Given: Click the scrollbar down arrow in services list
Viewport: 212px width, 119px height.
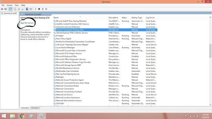Looking at the screenshot, I should pyautogui.click(x=210, y=104).
